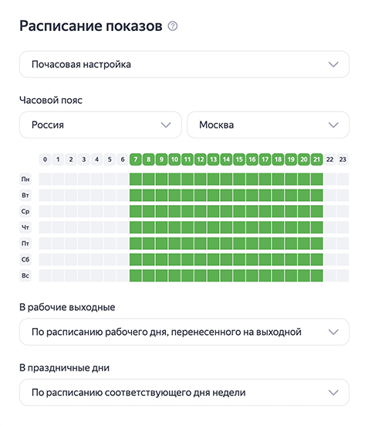Enable the Tuesday 0 o'clock cell

45,195
